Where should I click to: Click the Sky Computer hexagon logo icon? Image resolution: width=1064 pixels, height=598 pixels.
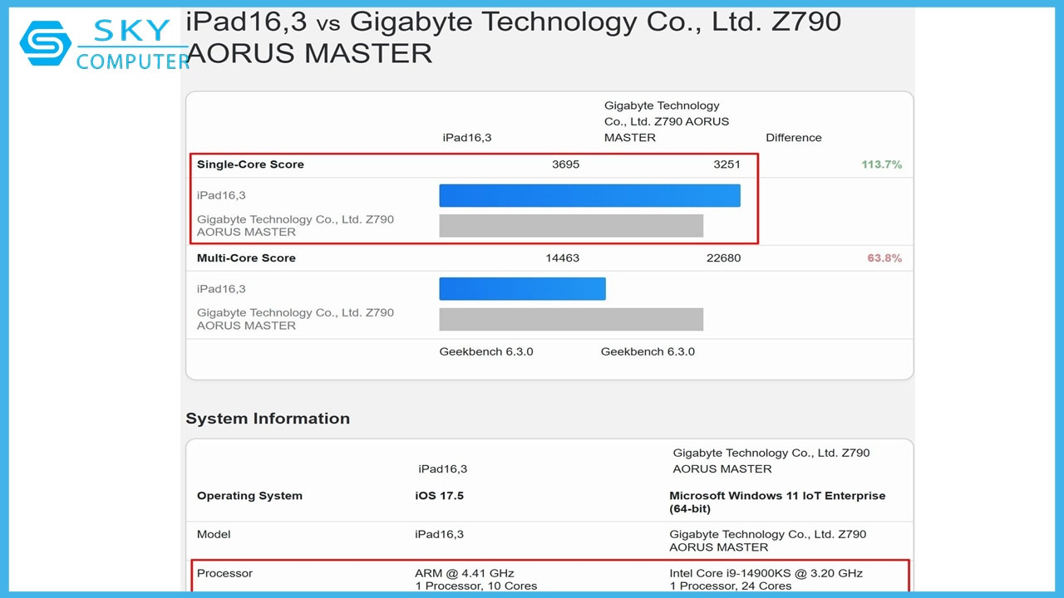click(46, 43)
